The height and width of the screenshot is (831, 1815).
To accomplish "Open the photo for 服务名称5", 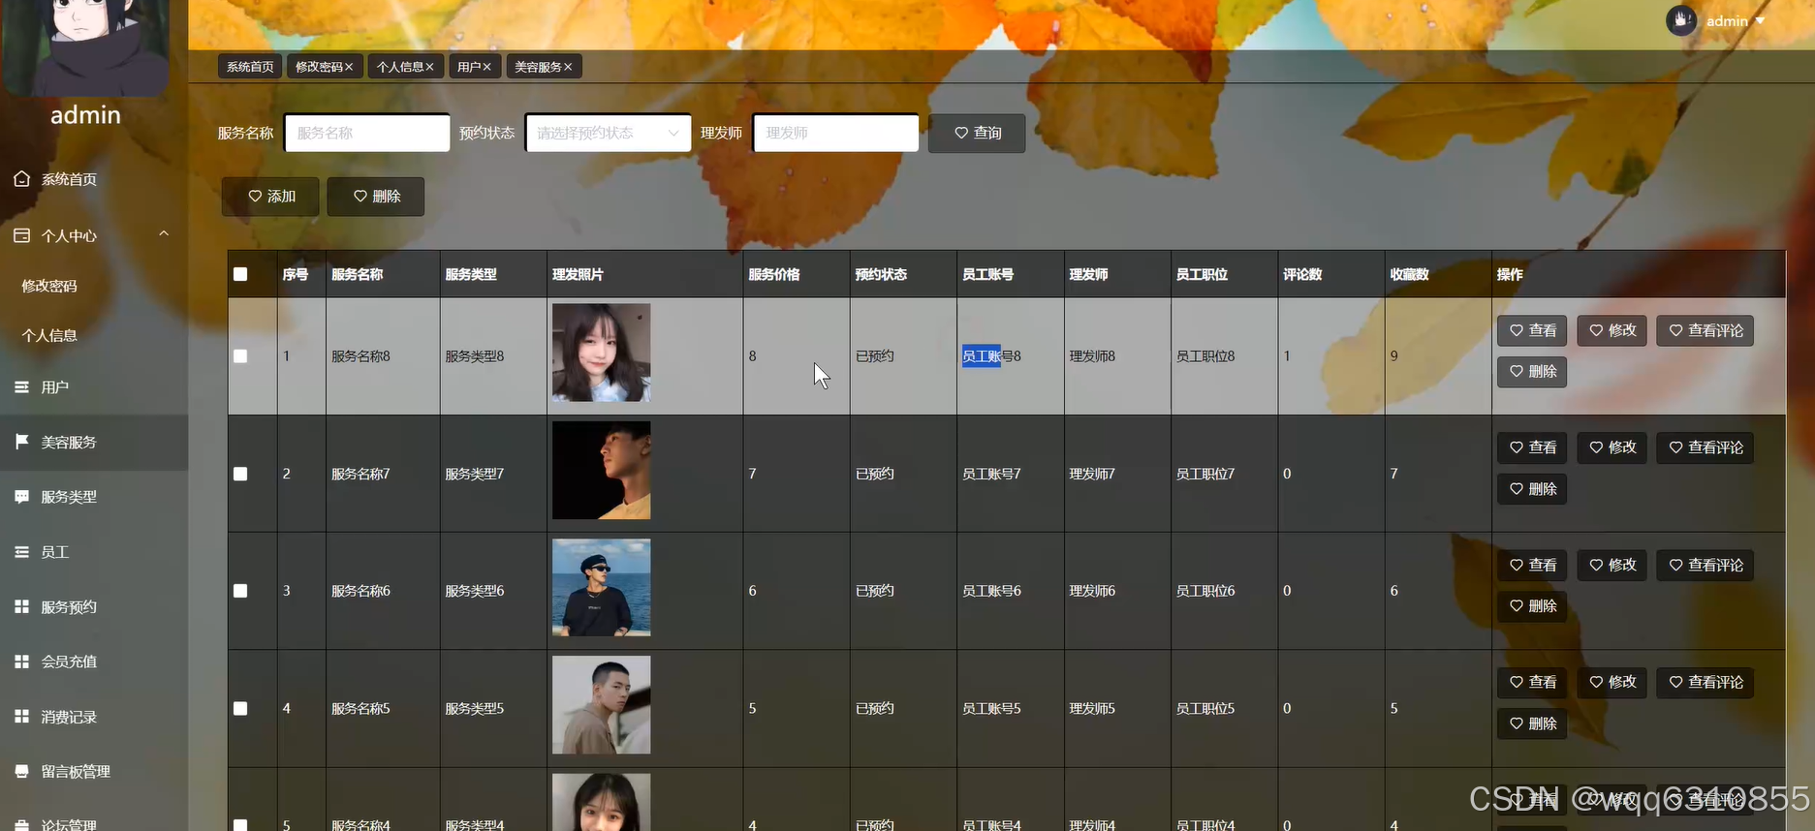I will point(602,704).
